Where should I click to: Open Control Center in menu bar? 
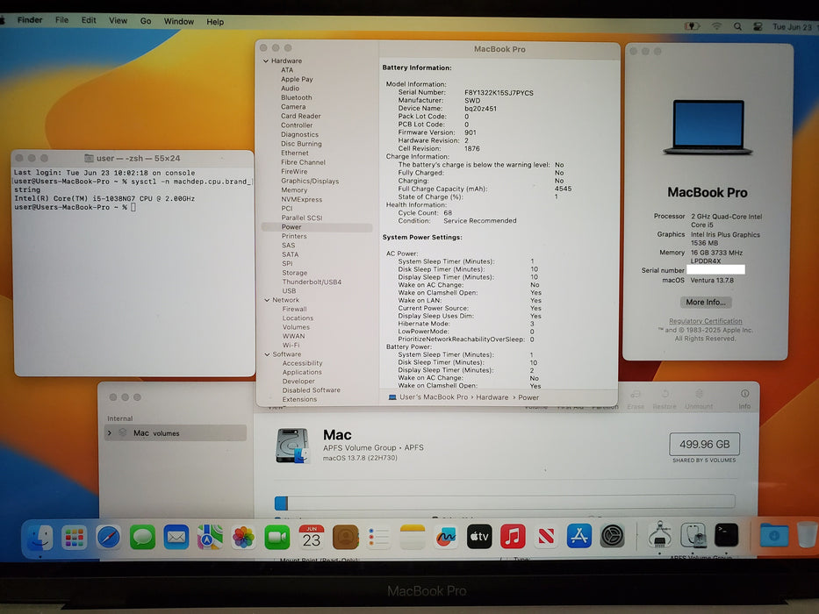758,26
